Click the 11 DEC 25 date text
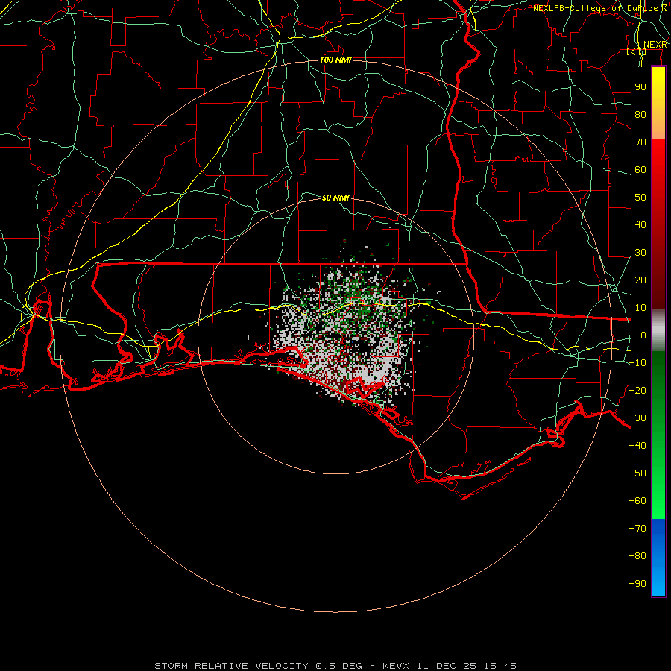 (x=447, y=666)
